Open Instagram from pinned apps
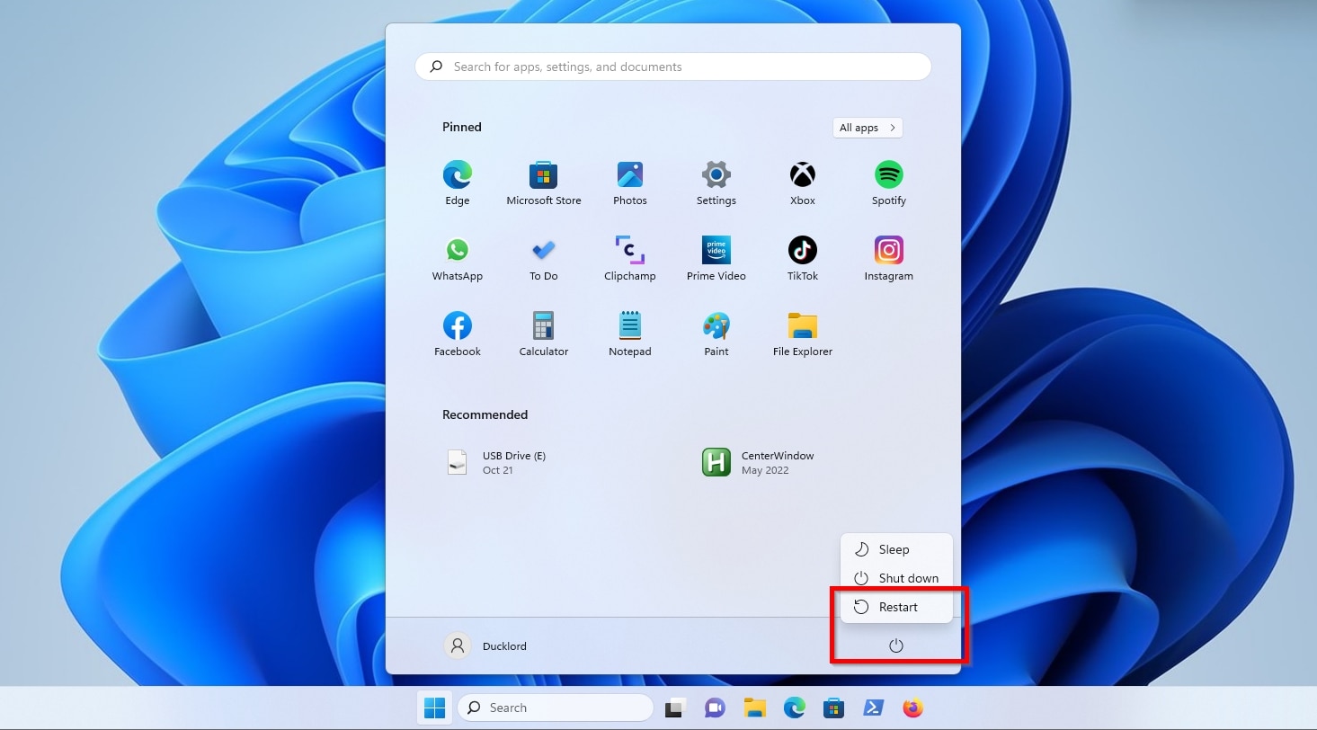1317x730 pixels. click(x=887, y=250)
